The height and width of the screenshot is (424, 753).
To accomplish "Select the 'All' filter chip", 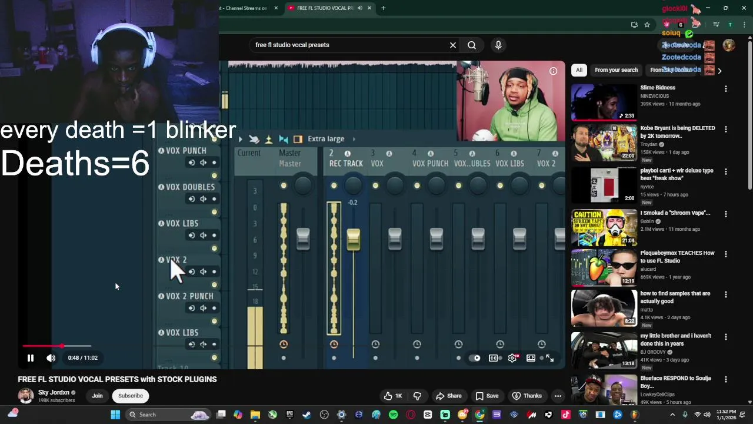I will pos(579,70).
